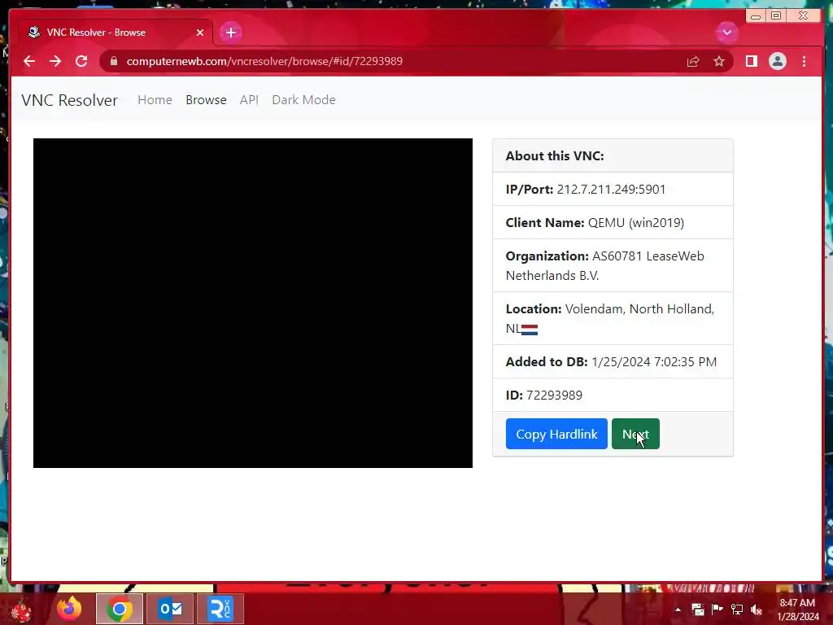Click the Netherlands flag icon

click(x=529, y=330)
